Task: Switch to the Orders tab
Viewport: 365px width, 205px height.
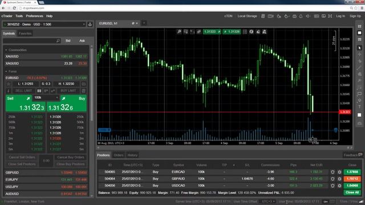Action: (x=119, y=155)
